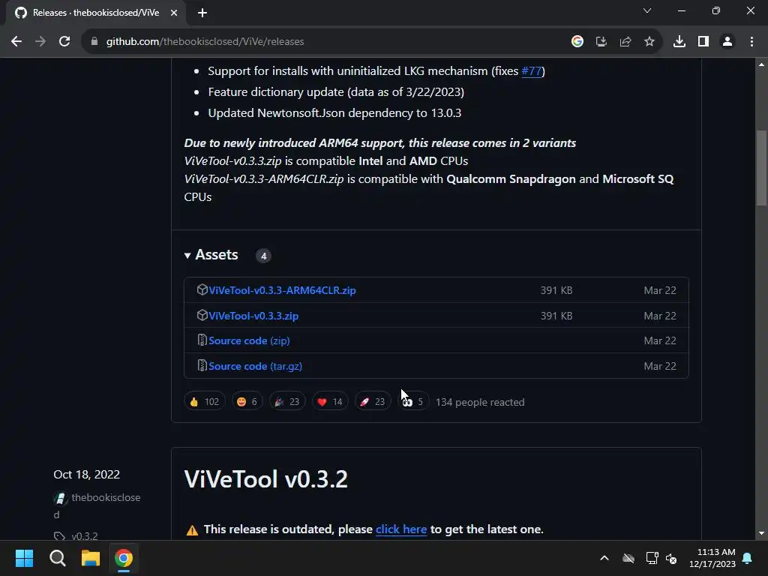Show hidden system tray icons
768x576 pixels.
[604, 558]
